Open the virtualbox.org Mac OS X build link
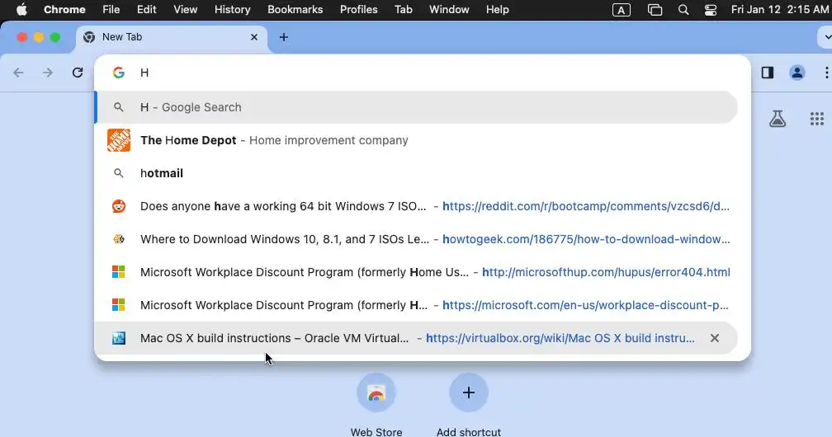The height and width of the screenshot is (437, 832). point(560,338)
